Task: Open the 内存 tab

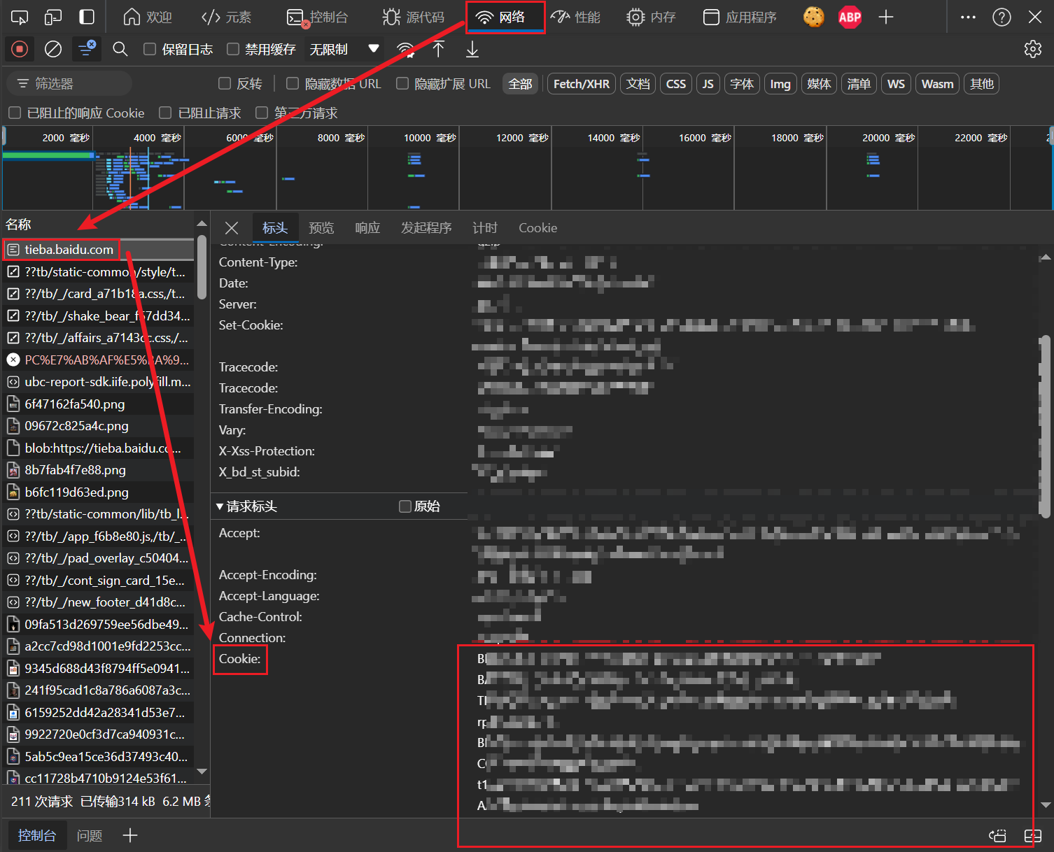Action: coord(651,17)
